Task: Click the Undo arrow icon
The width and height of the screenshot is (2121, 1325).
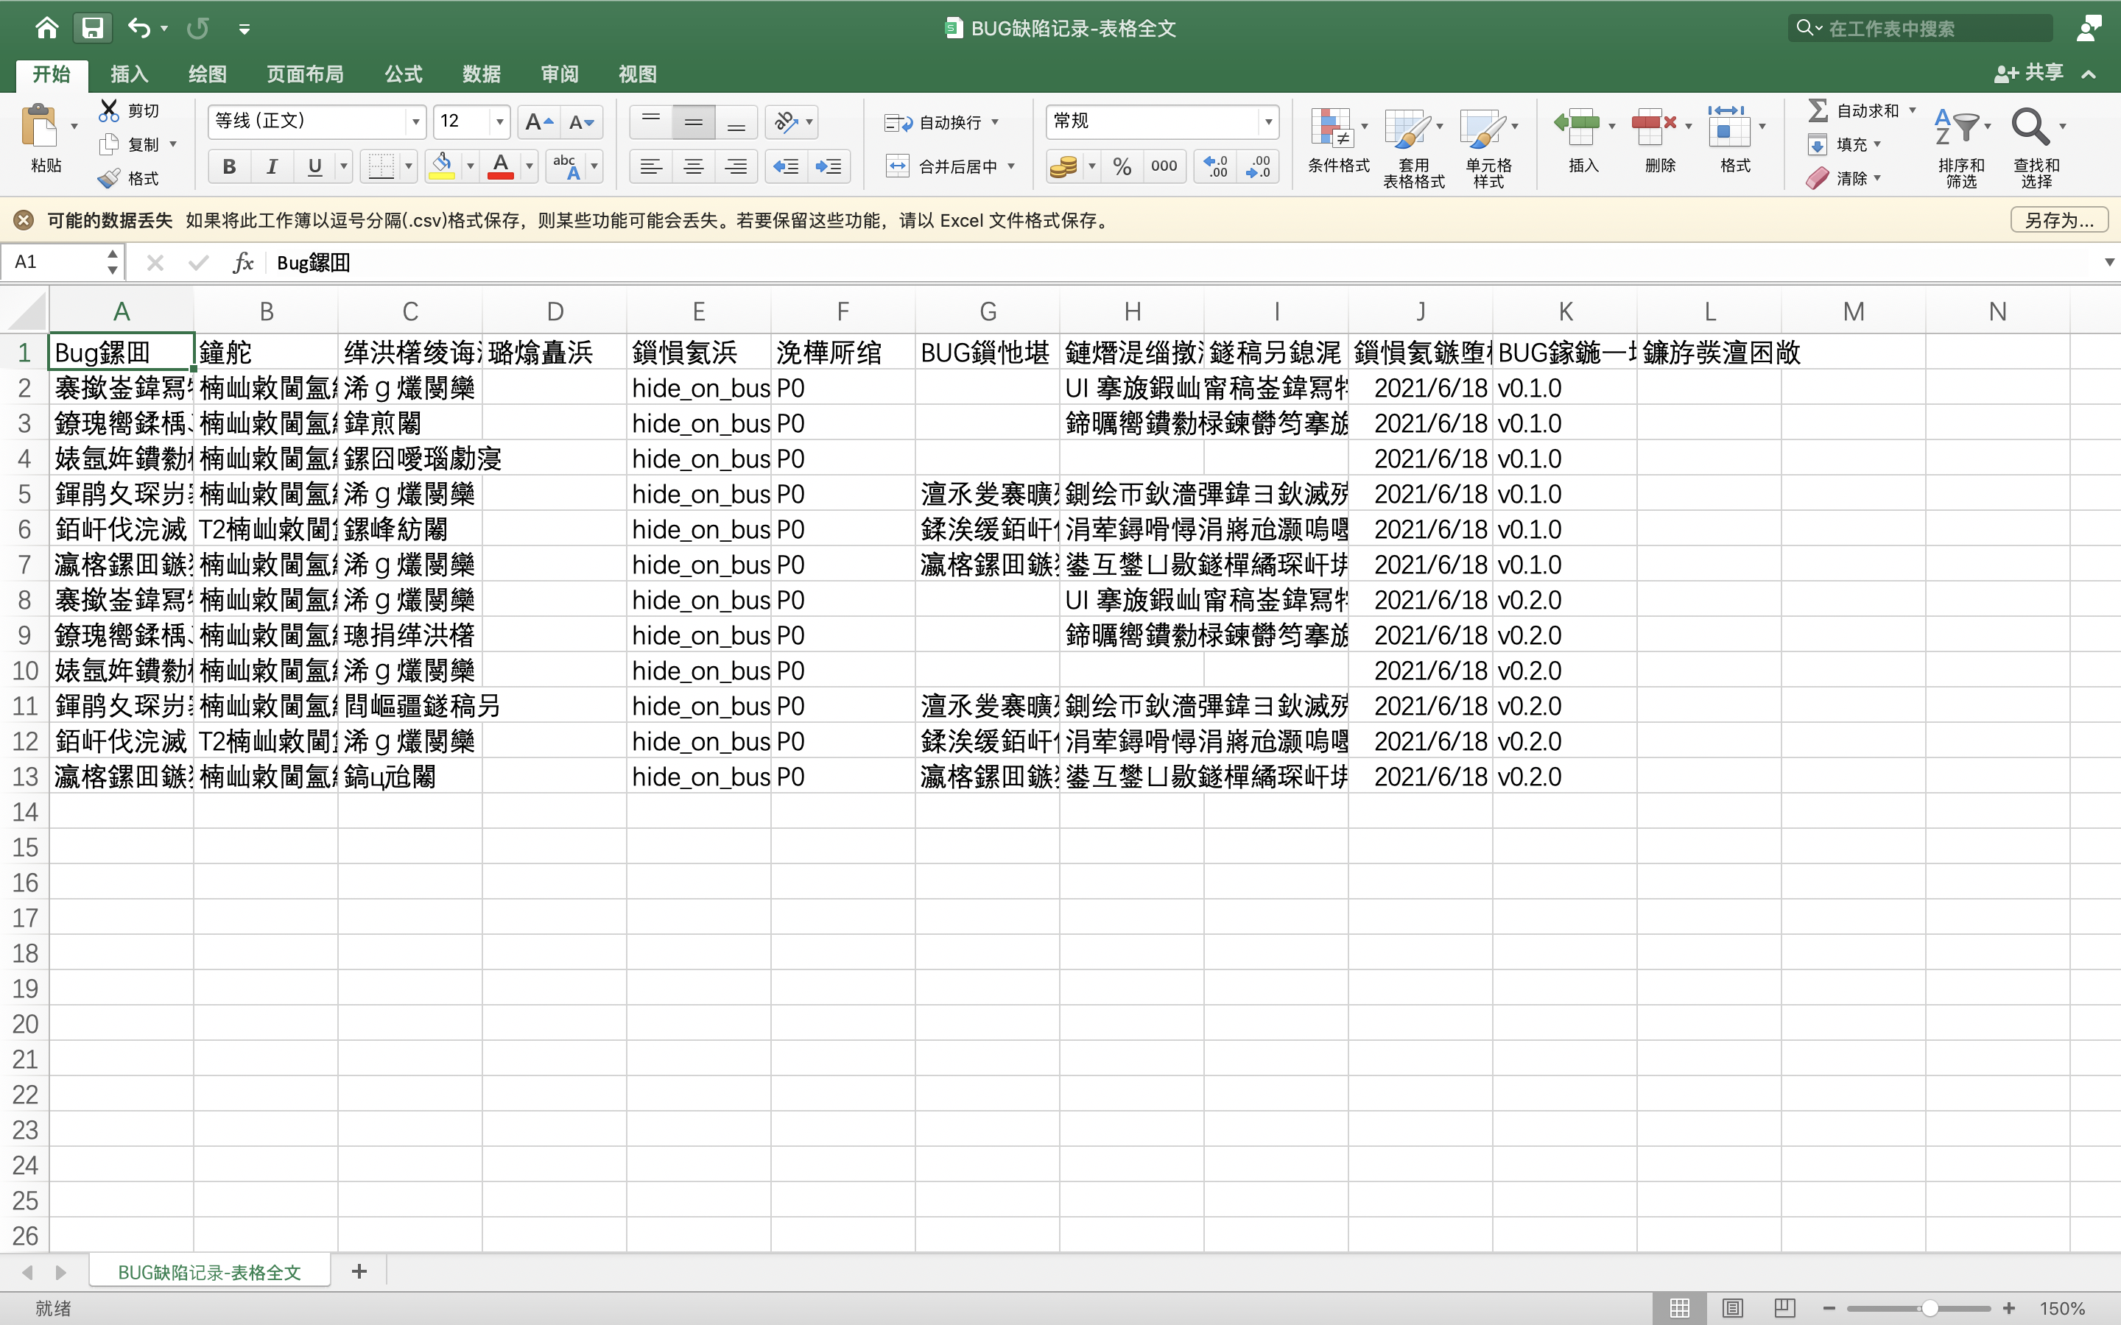Action: tap(138, 28)
